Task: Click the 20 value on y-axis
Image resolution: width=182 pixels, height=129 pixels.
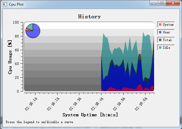Action: [17, 77]
